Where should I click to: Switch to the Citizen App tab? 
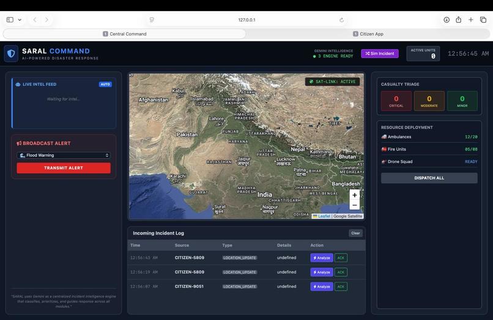(368, 34)
